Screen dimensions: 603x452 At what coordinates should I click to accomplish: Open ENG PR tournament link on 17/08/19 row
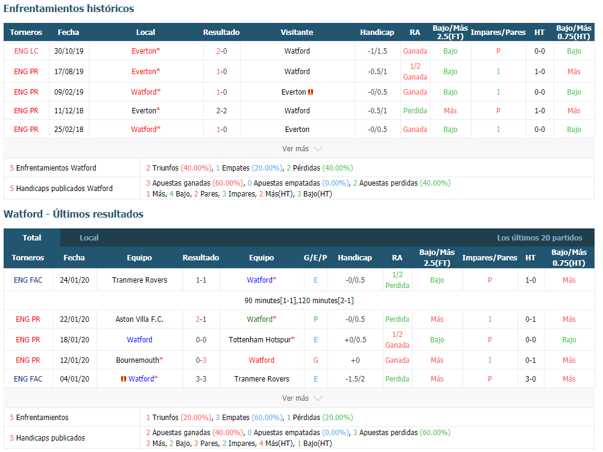pyautogui.click(x=26, y=72)
